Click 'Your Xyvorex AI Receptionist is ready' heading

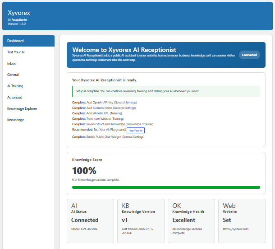pos(104,80)
